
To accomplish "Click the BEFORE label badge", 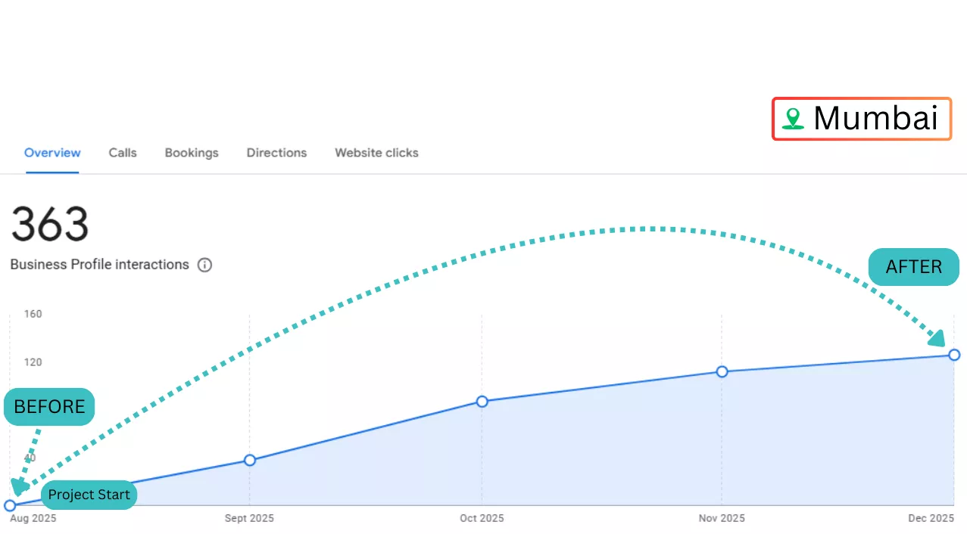I will pos(49,407).
